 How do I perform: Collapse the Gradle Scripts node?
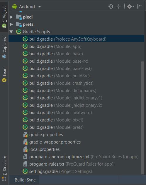click(x=11, y=32)
